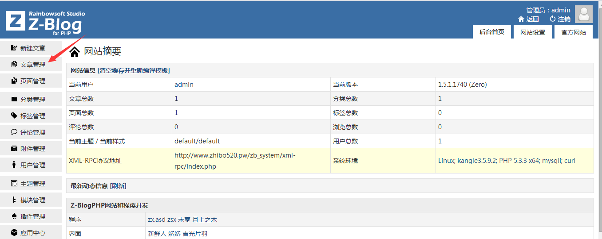Click 注销 to log out

(x=560, y=19)
